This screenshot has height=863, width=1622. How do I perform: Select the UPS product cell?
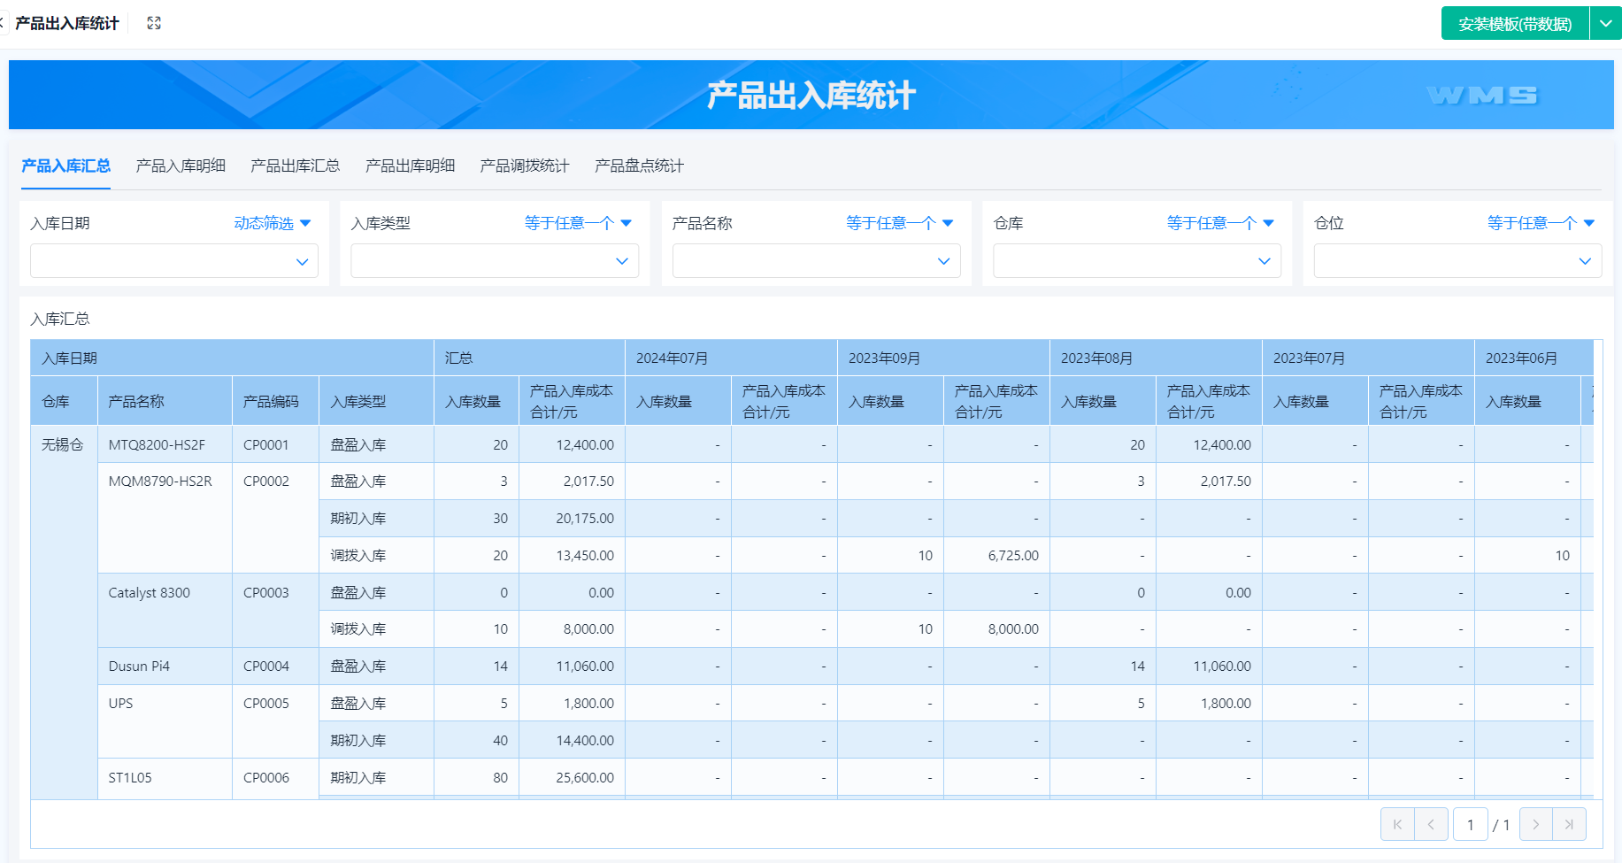[165, 721]
